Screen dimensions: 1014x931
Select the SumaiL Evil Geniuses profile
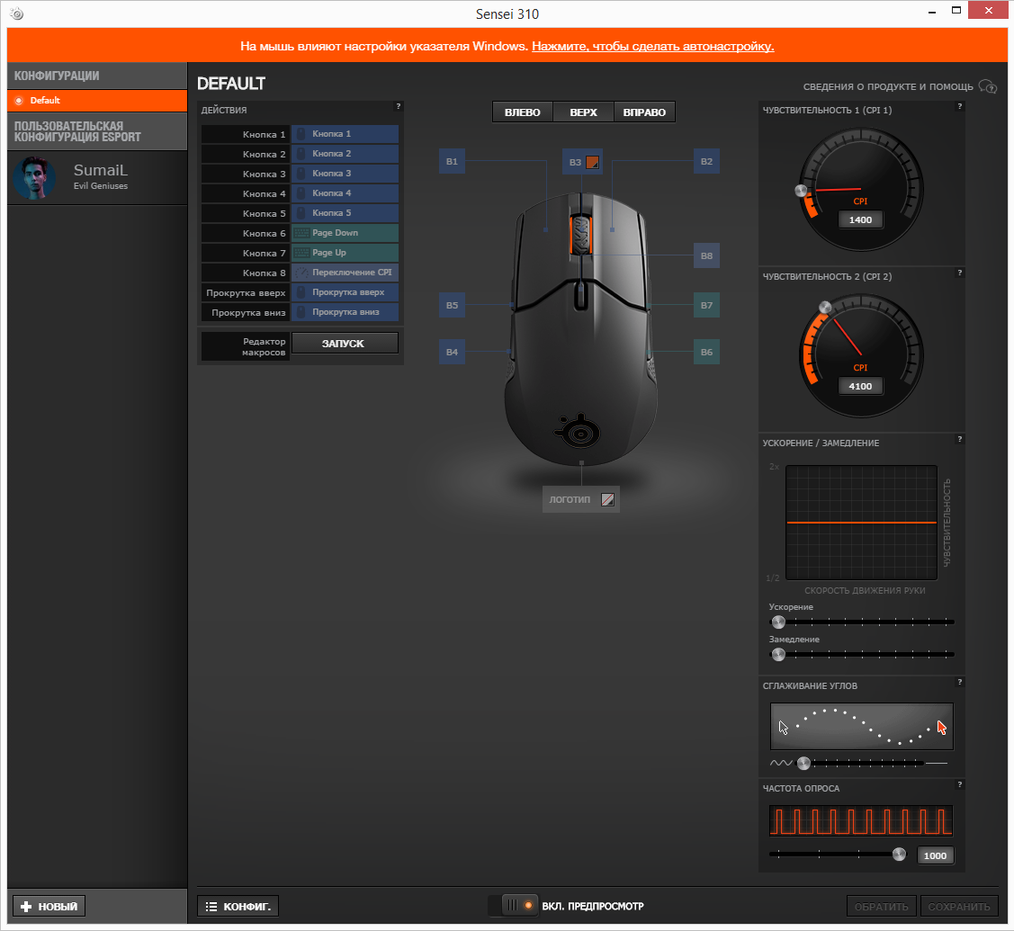pos(97,178)
